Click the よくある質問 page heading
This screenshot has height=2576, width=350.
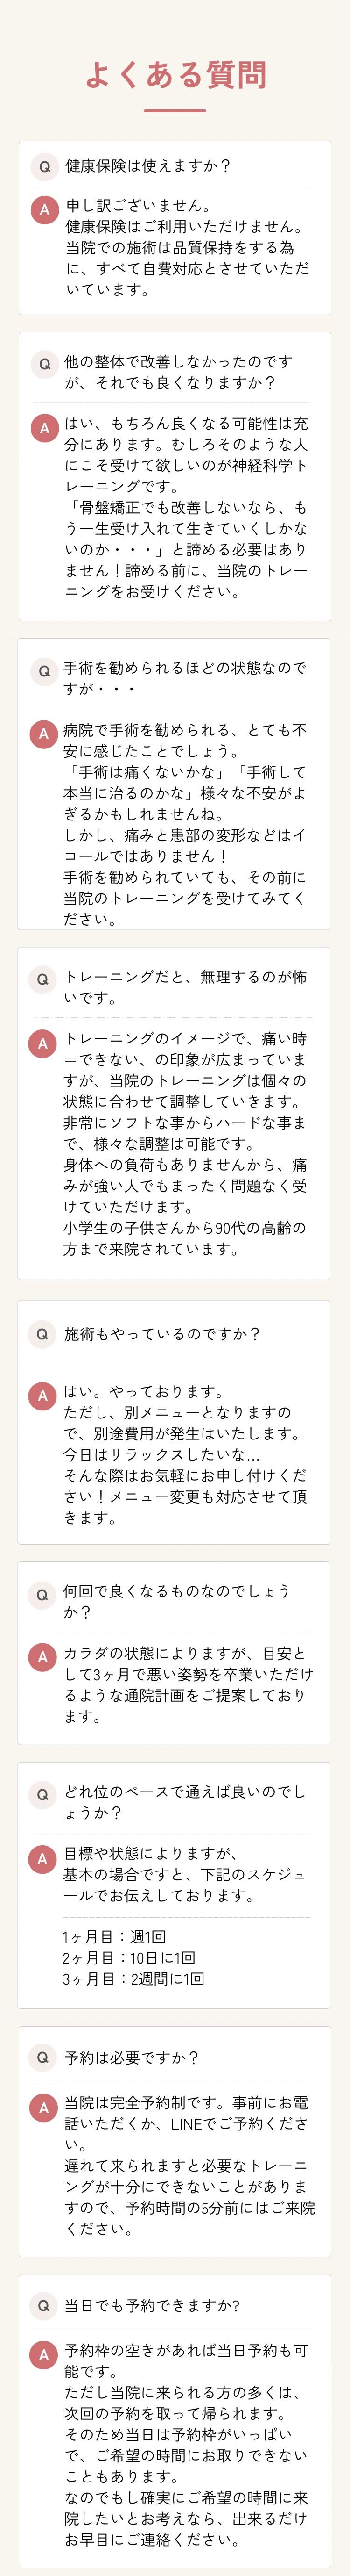click(x=175, y=75)
